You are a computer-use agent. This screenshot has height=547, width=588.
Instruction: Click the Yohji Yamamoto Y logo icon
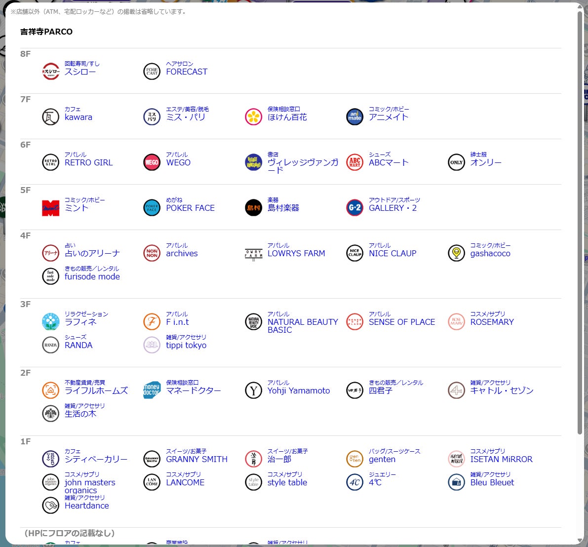(253, 390)
